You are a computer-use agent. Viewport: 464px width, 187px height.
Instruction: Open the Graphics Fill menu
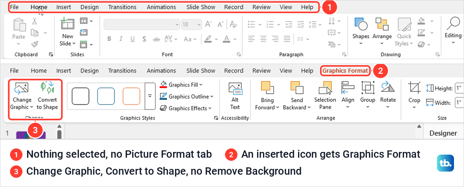(x=181, y=85)
